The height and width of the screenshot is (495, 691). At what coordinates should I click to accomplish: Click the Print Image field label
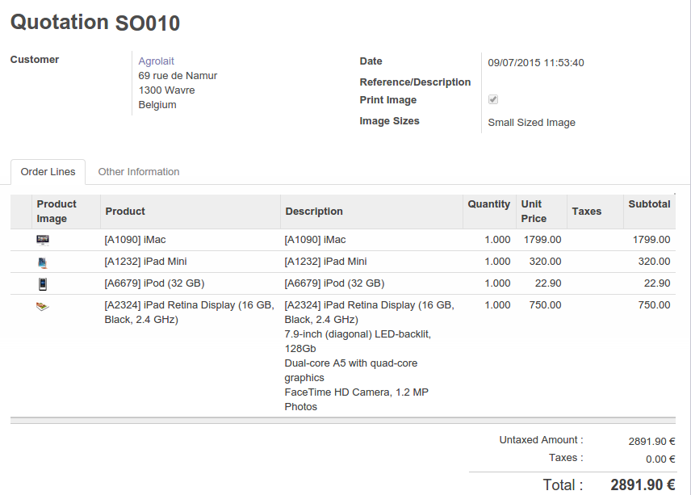tap(388, 100)
